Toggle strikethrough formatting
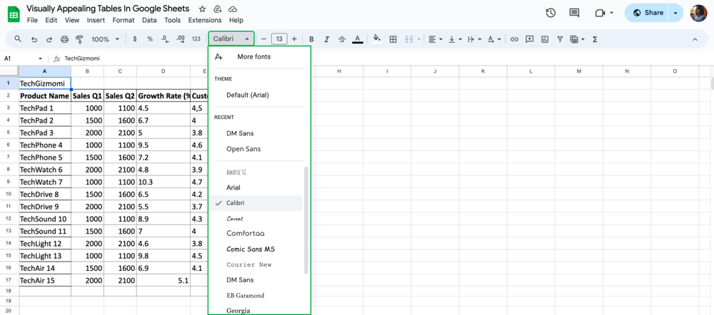The image size is (714, 315). (341, 39)
